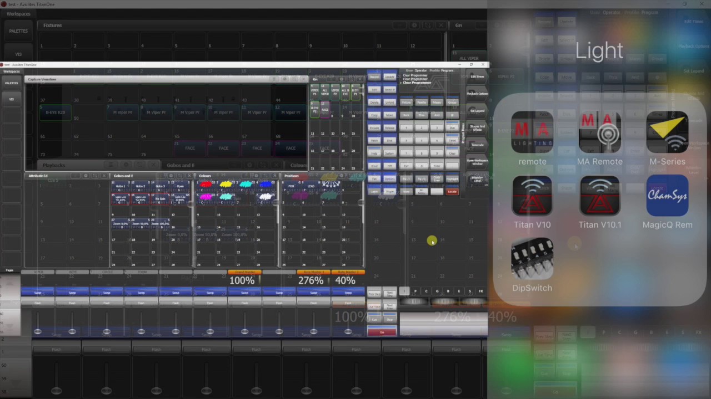
Task: Launch the MA Remote app icon
Action: point(600,132)
